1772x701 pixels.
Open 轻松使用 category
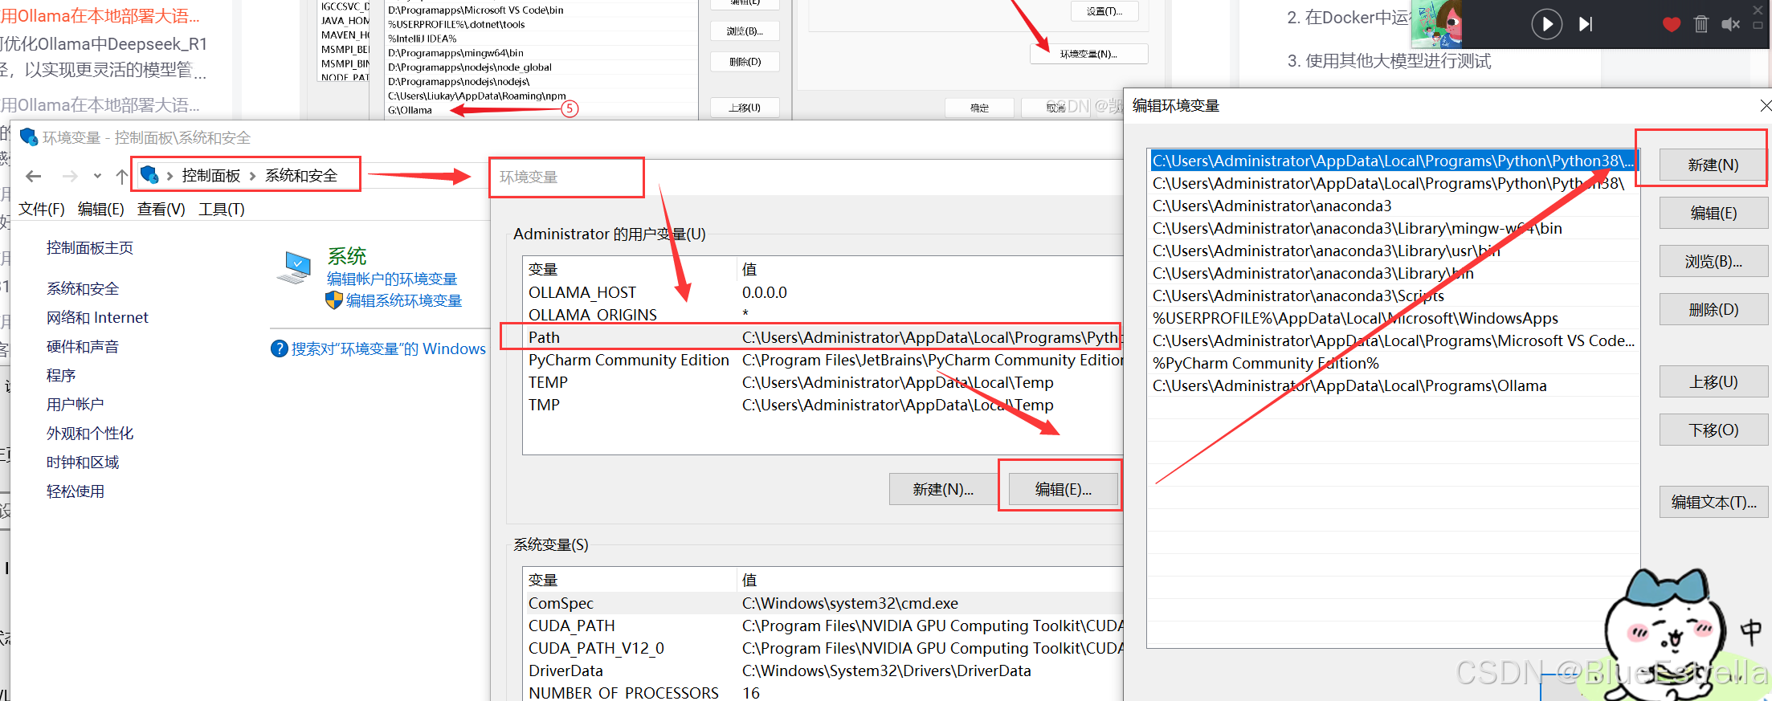tap(76, 491)
